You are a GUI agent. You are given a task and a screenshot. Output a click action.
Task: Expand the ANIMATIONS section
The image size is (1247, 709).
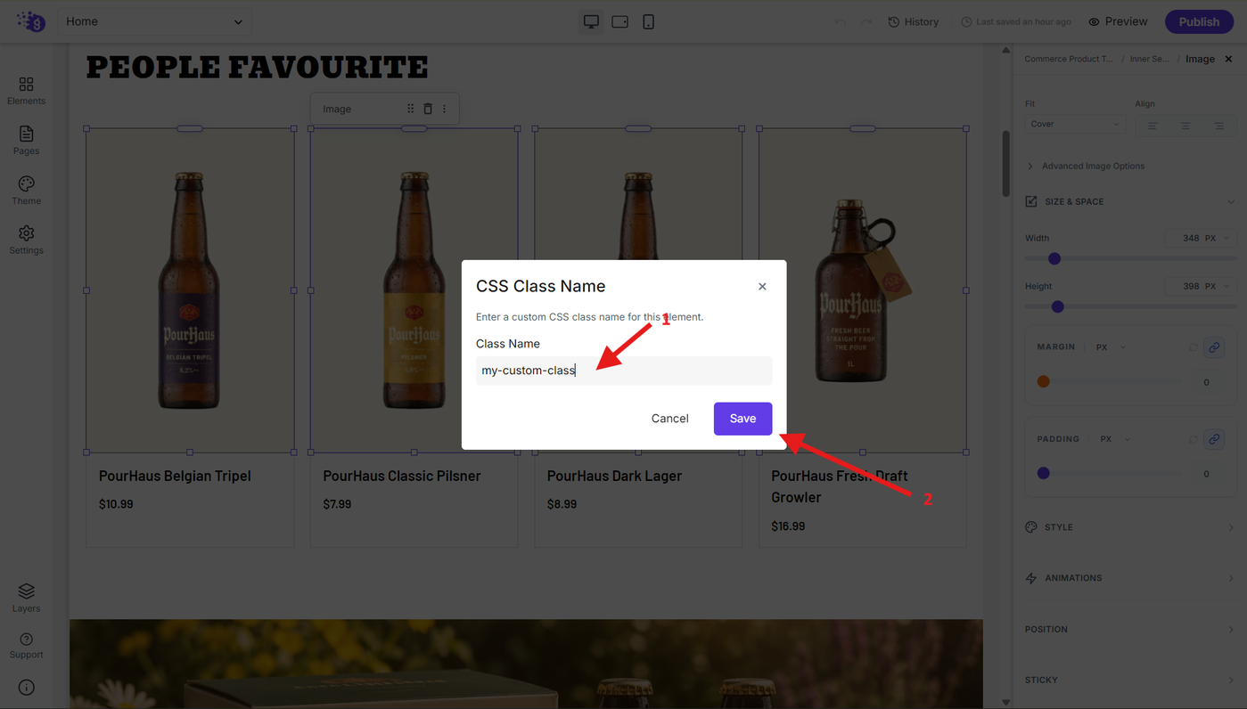point(1129,578)
